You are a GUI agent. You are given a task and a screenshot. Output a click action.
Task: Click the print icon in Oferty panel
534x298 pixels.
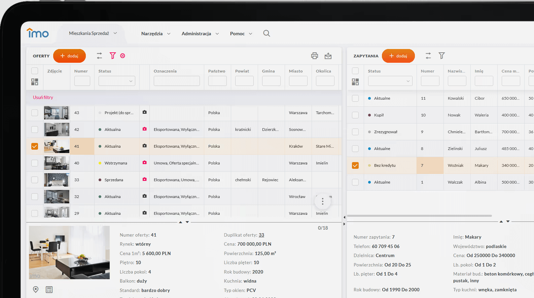[x=315, y=56]
